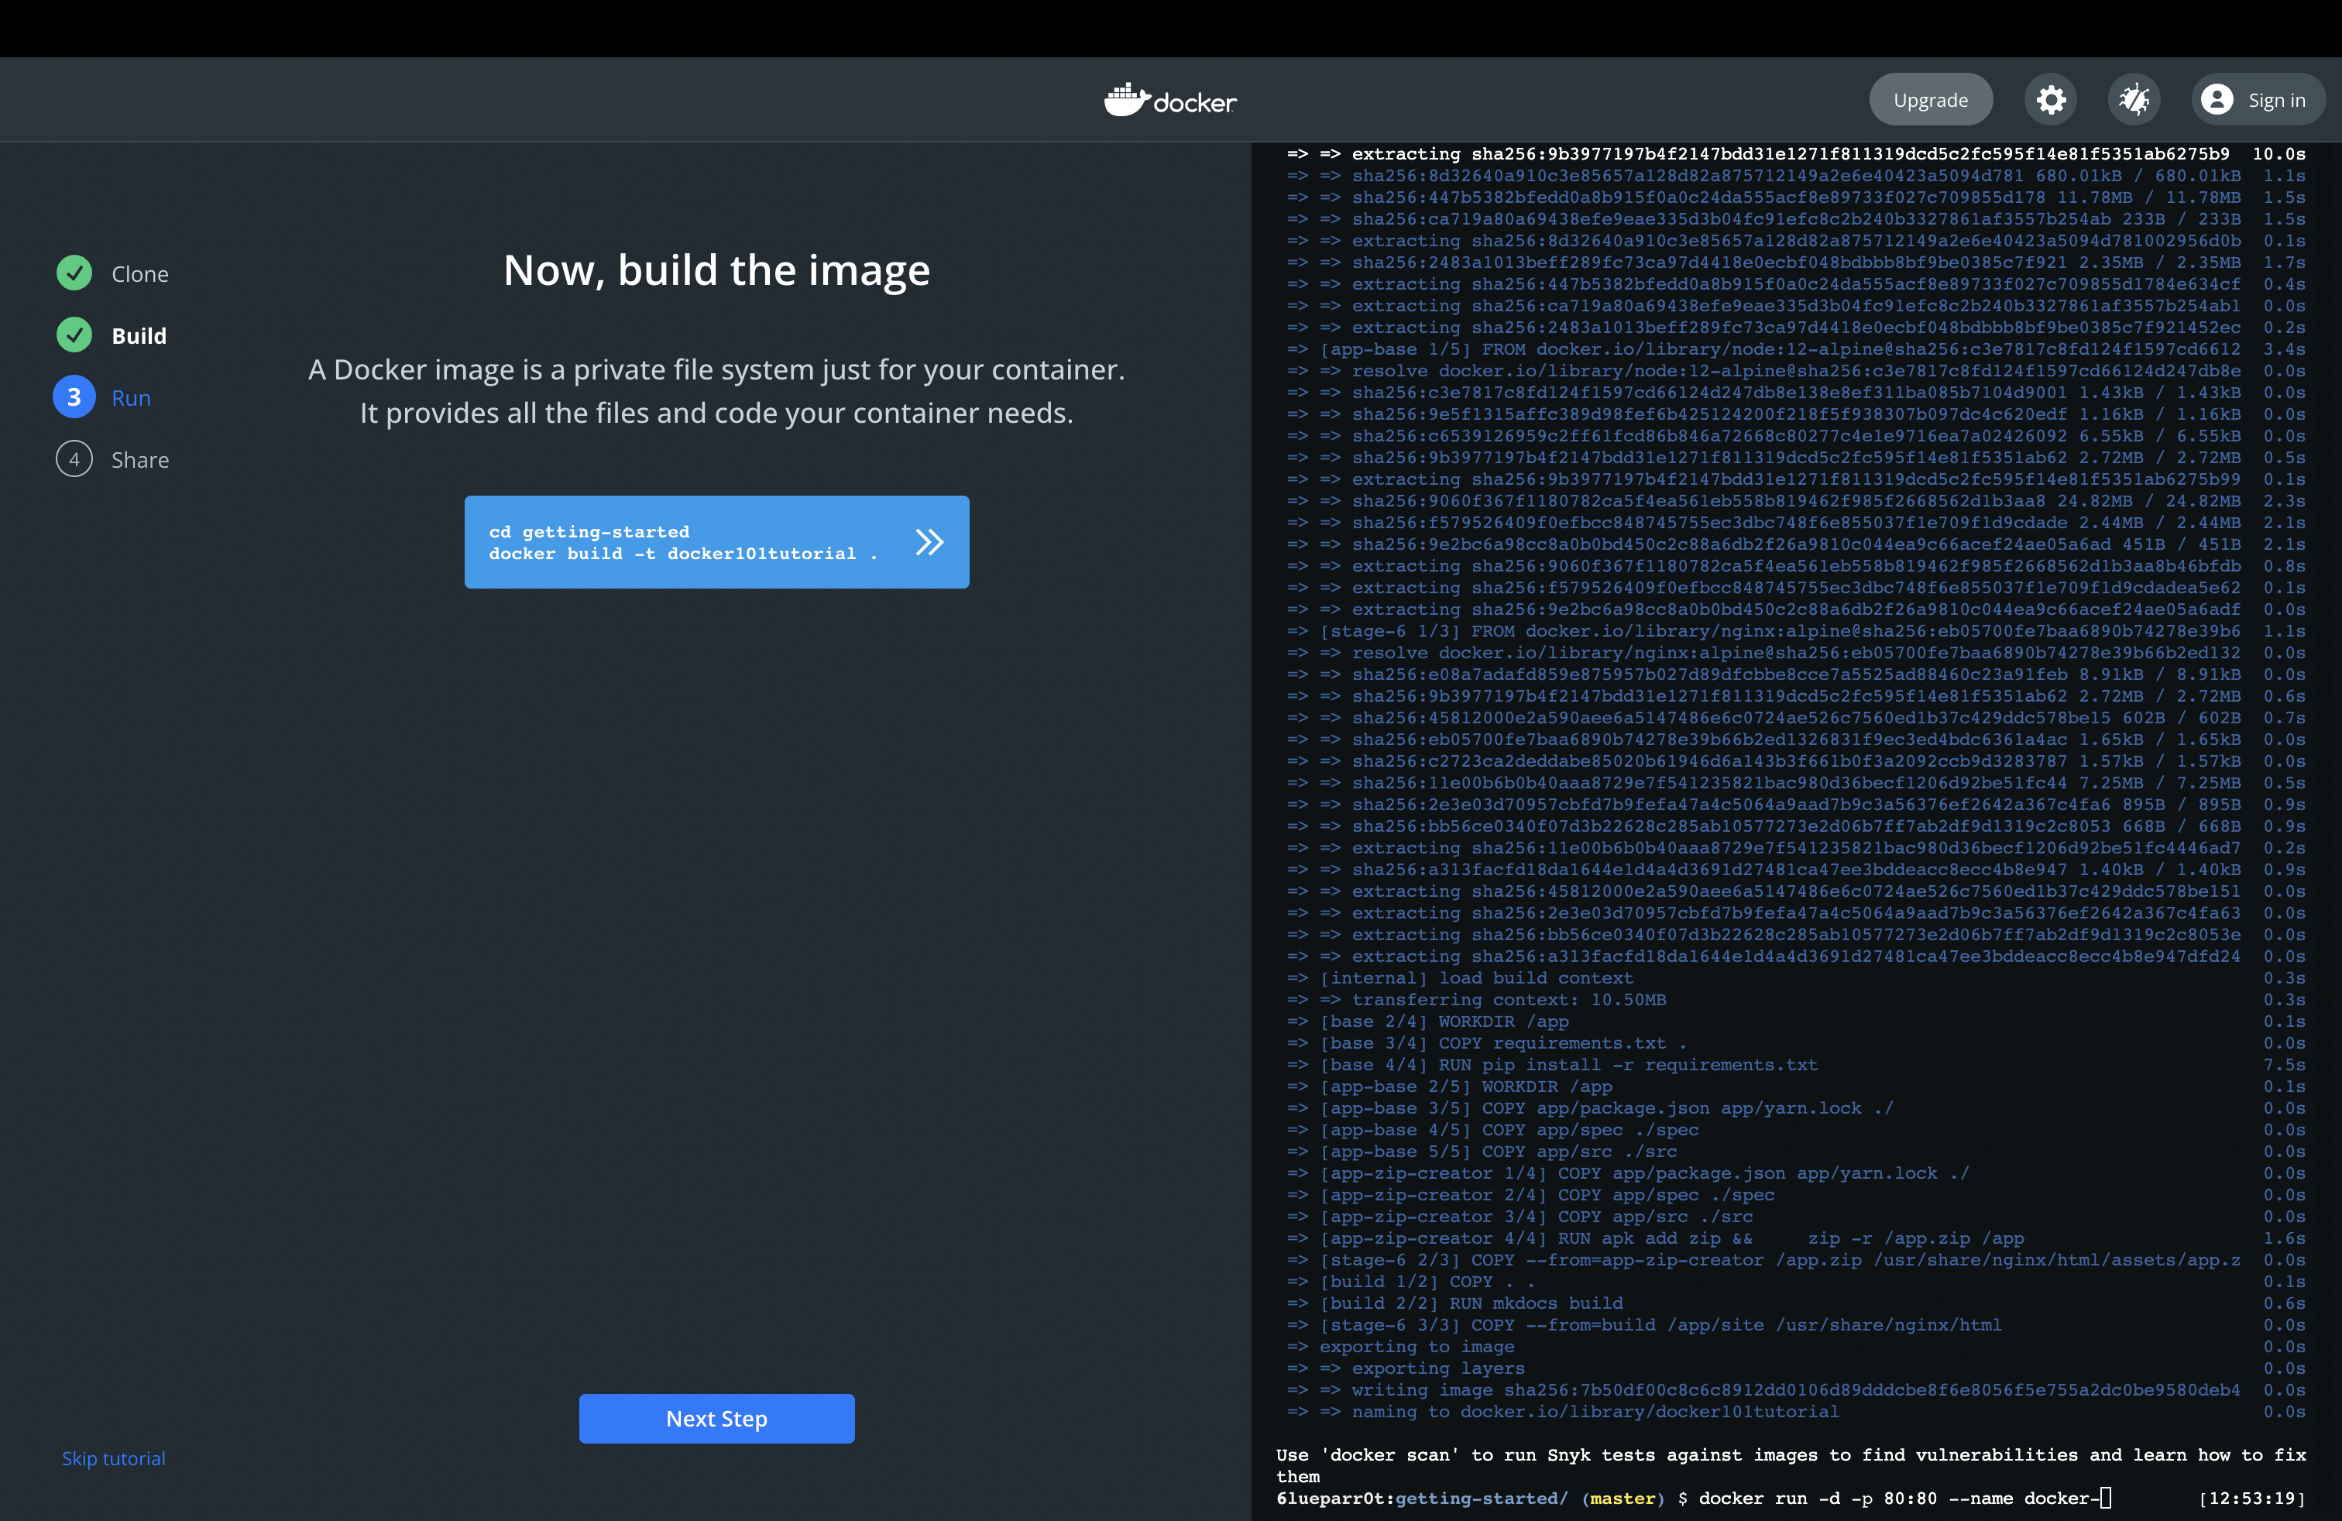Click the blue step 3 circle
Viewport: 2342px width, 1521px height.
coord(74,397)
